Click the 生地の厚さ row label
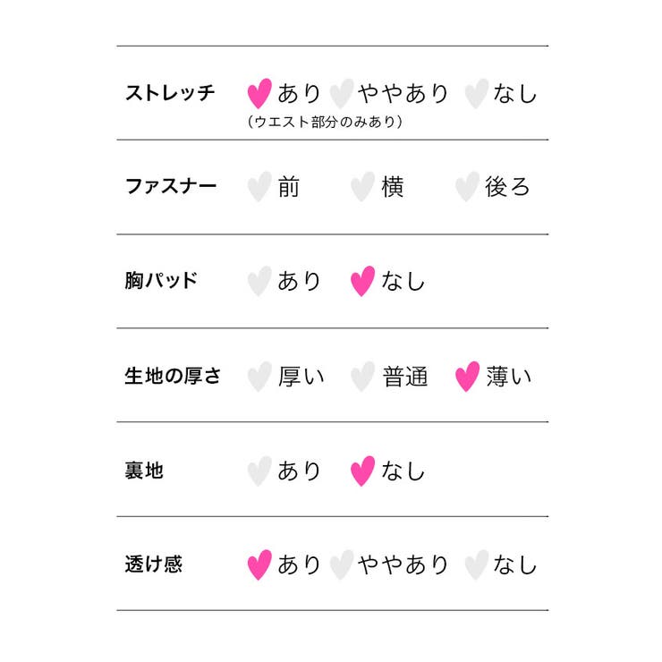662x662 pixels. pos(173,376)
